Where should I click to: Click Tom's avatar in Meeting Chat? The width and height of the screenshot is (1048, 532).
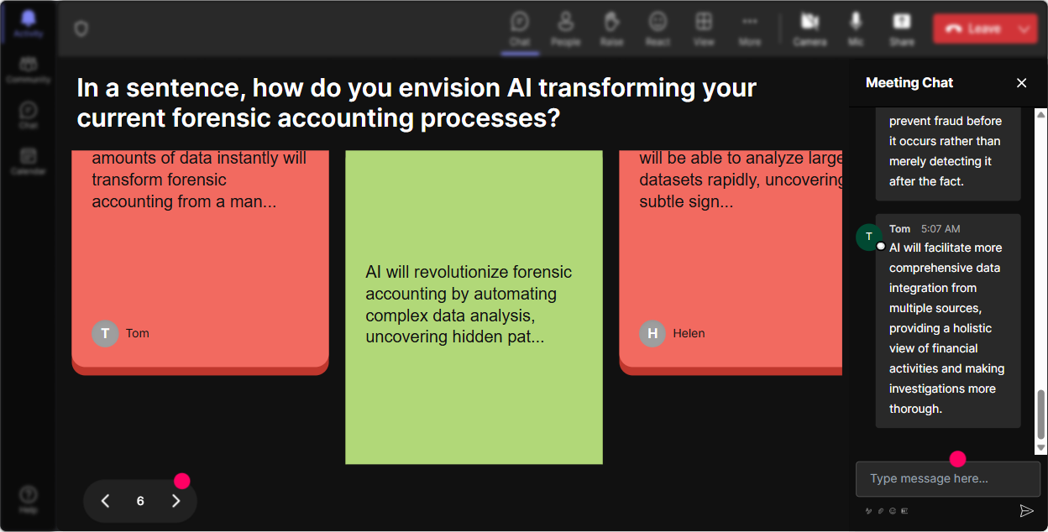click(868, 237)
